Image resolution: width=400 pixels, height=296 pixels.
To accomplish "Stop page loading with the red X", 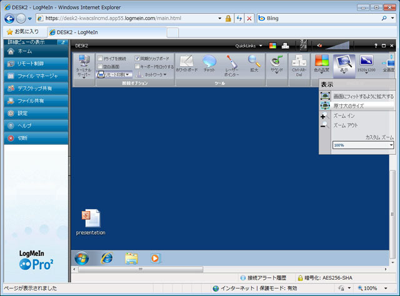I will click(x=249, y=18).
